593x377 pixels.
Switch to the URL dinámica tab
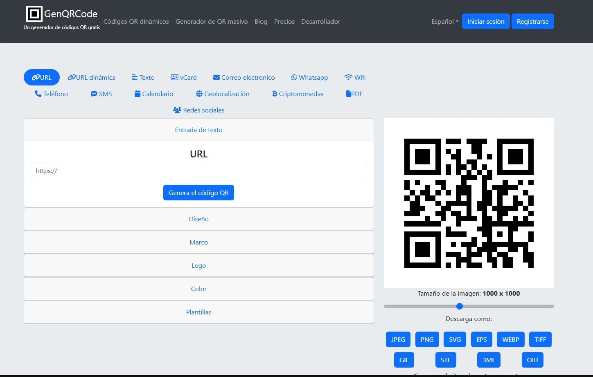(92, 78)
